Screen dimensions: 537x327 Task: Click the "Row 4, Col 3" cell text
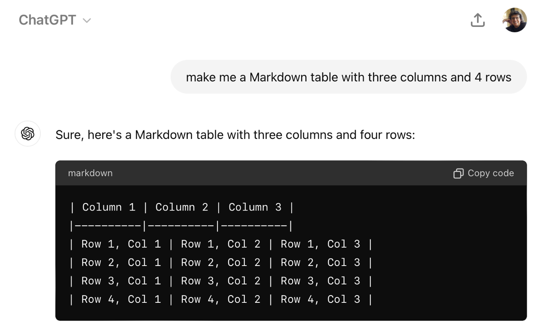[320, 299]
